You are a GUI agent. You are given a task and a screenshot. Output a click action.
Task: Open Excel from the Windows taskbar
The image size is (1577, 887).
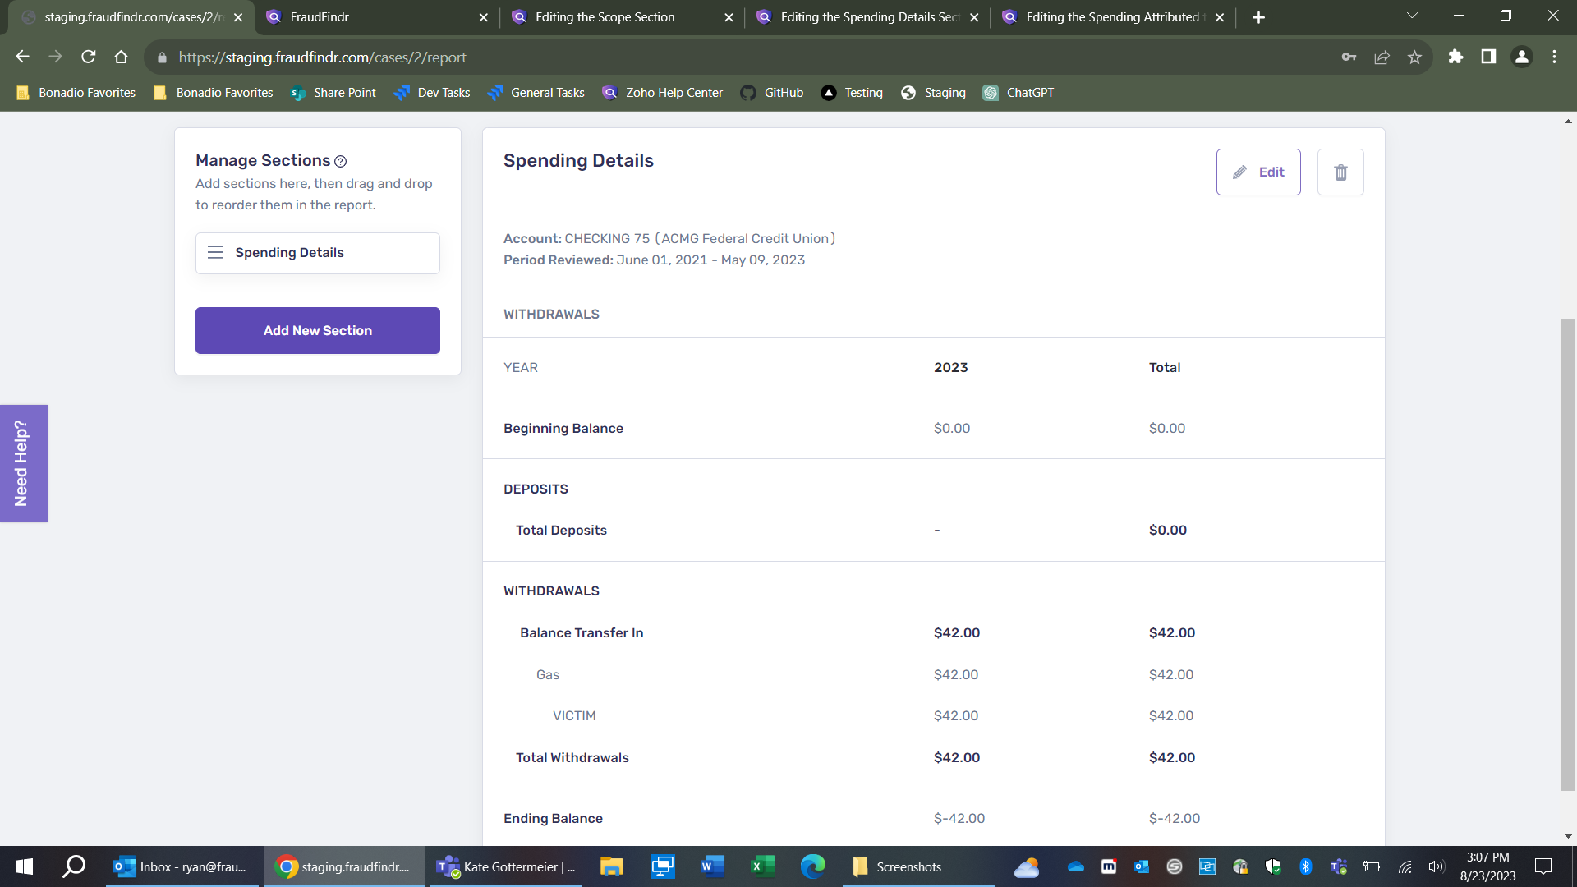[762, 866]
